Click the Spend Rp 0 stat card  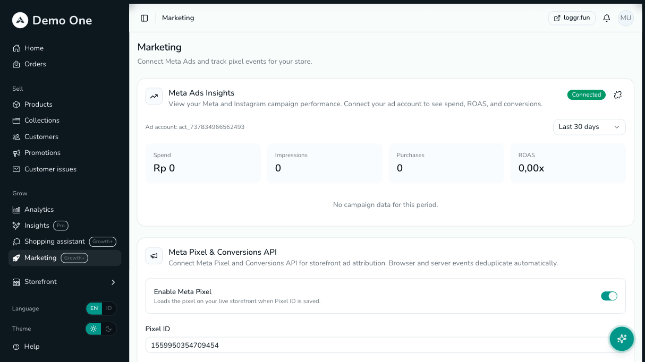click(203, 163)
